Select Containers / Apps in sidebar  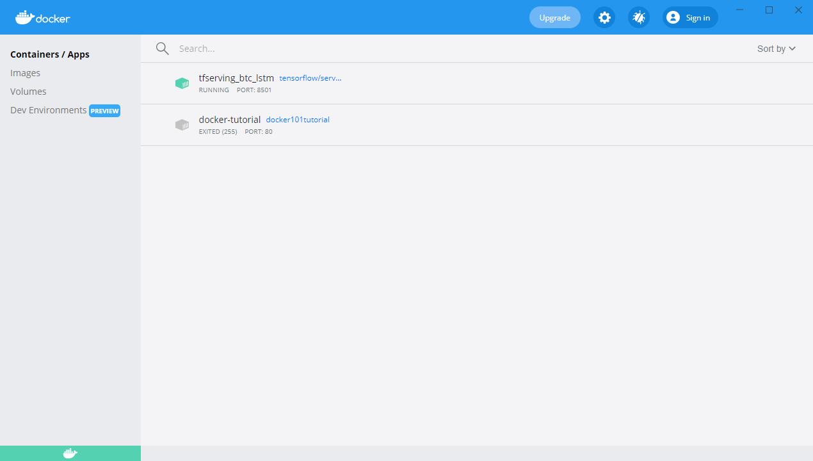(50, 54)
